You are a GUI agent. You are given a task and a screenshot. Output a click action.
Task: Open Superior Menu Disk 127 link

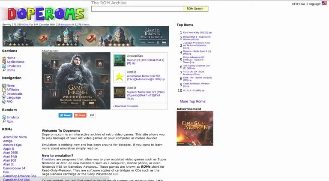coord(146,95)
